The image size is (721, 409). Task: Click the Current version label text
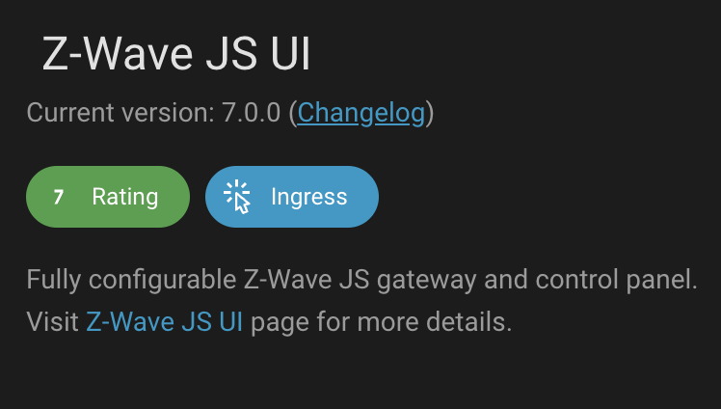[120, 113]
